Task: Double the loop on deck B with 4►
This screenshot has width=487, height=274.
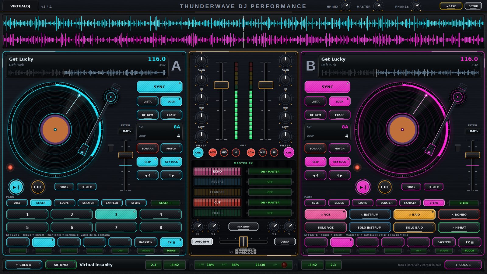Action: click(x=340, y=175)
